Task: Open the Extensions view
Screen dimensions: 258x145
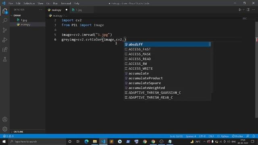Action: pyautogui.click(x=5, y=50)
